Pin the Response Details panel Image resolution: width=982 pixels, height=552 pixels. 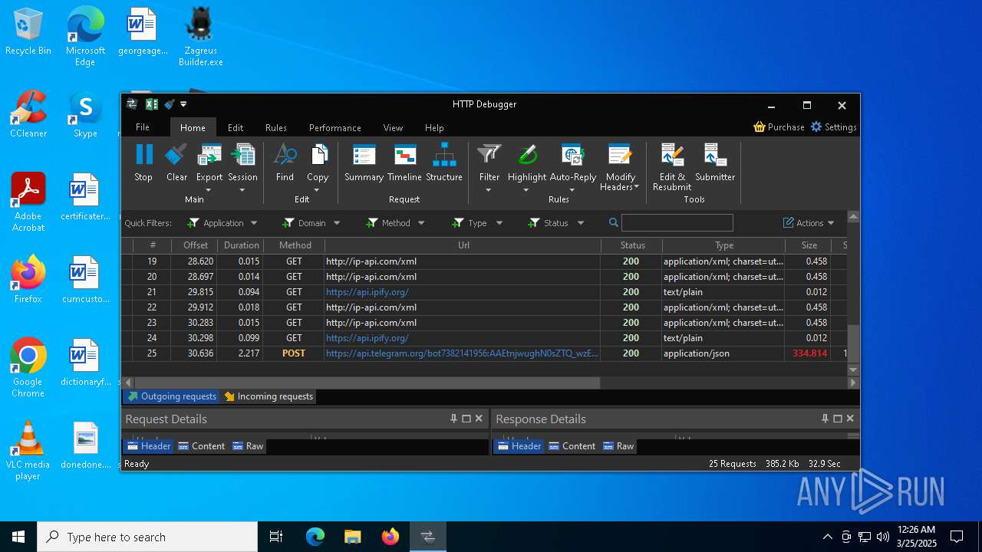(x=825, y=419)
